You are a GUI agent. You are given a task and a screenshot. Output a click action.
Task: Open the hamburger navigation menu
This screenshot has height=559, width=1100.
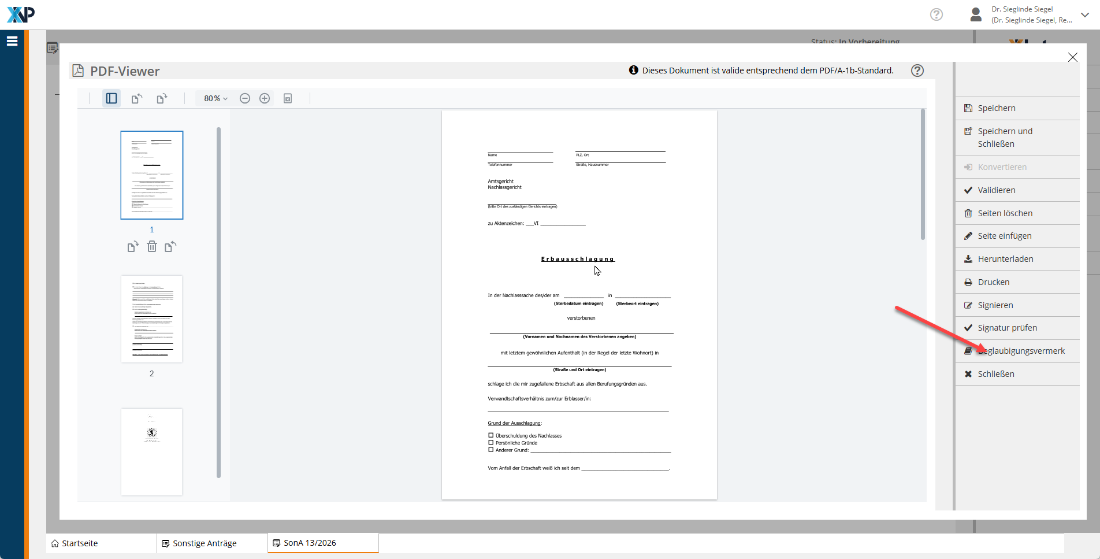pos(12,41)
